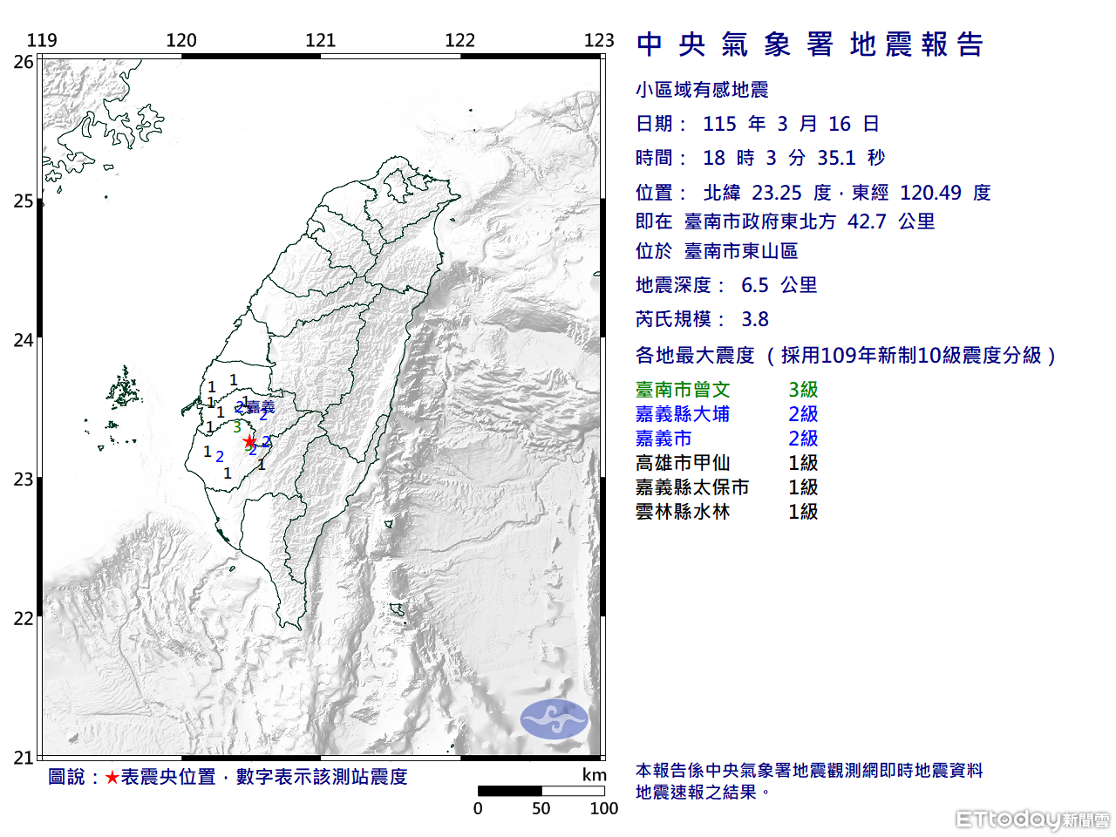Screen dimensions: 1116x837
Task: Click the 嘉義 city name label on the map
Action: coord(261,407)
